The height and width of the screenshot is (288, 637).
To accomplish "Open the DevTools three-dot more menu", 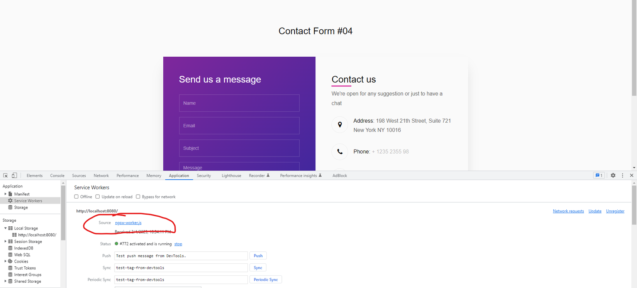I will tap(622, 175).
